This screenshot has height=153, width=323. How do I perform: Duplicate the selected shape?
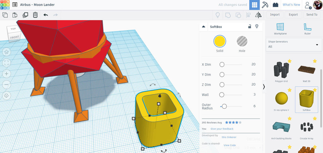[x=25, y=15]
